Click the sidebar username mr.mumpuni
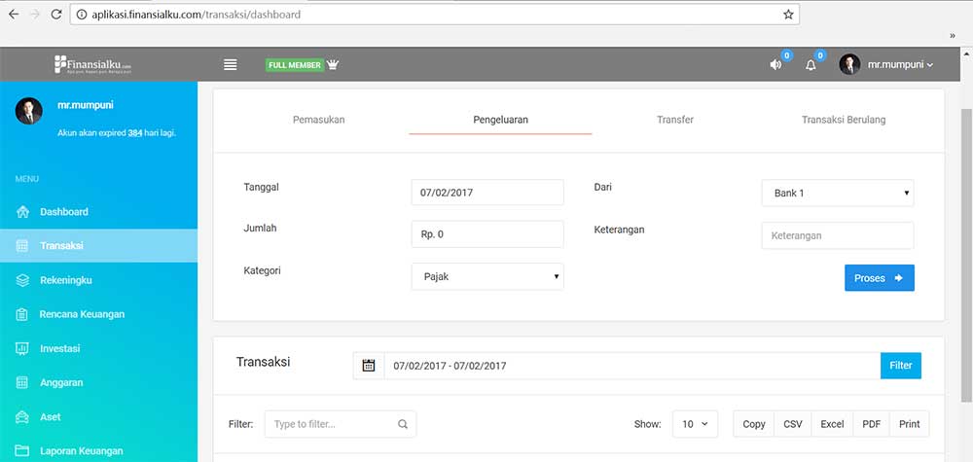Viewport: 973px width, 462px height. pos(86,105)
